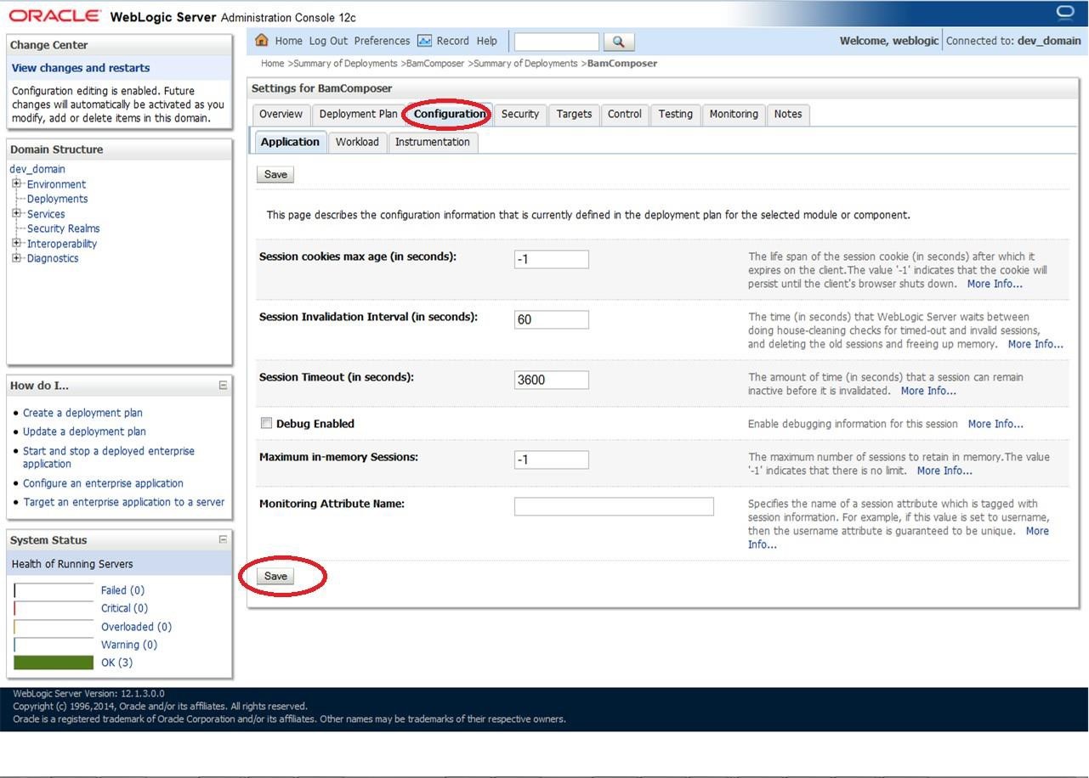Click the OK (3) server status link
Image resolution: width=1089 pixels, height=778 pixels.
click(116, 662)
